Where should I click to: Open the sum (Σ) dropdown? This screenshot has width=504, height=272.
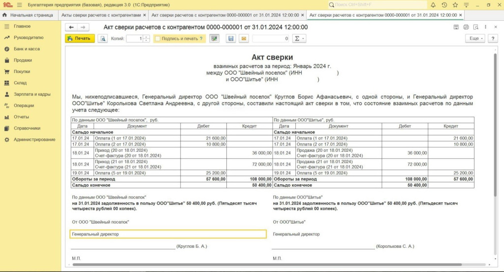[299, 38]
